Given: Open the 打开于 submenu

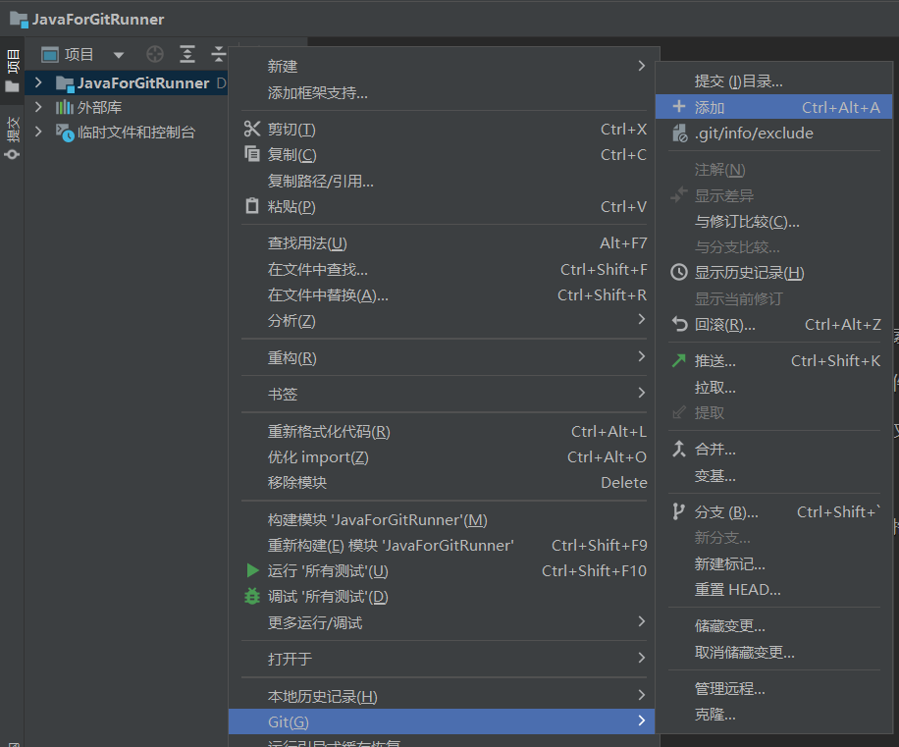Looking at the screenshot, I should click(x=442, y=659).
